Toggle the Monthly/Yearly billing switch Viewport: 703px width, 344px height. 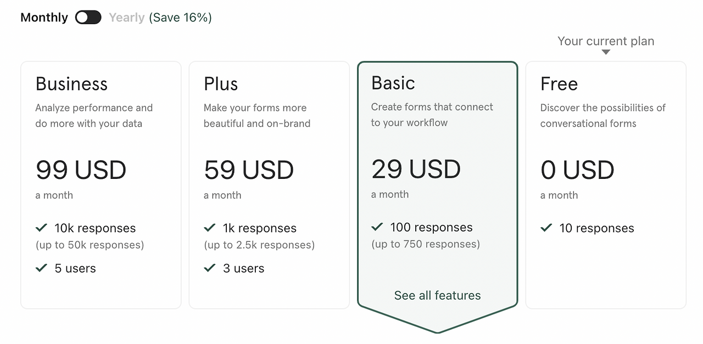click(x=88, y=18)
